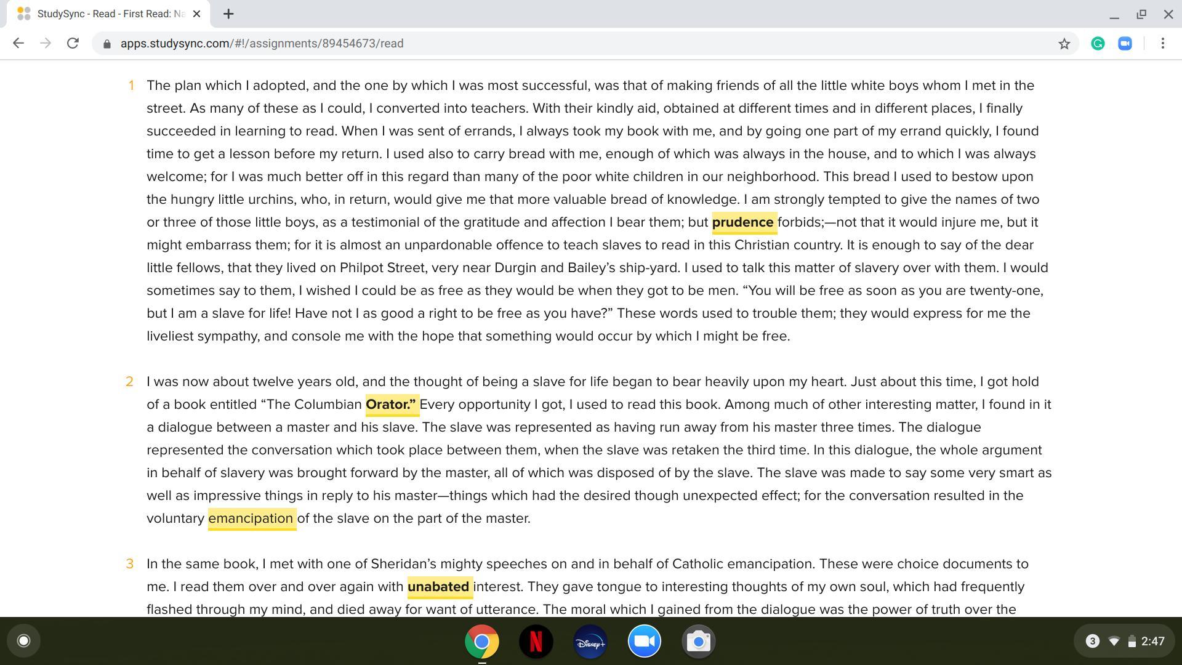Launch Disney+ from the shelf
Screen dimensions: 1182x665
tap(590, 642)
